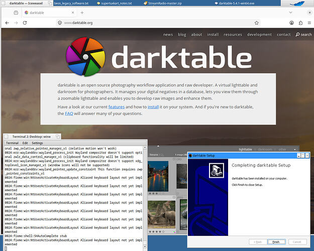The image size is (314, 251).
Task: Click the lighttable tab in the screenshot
Action: pos(245,149)
